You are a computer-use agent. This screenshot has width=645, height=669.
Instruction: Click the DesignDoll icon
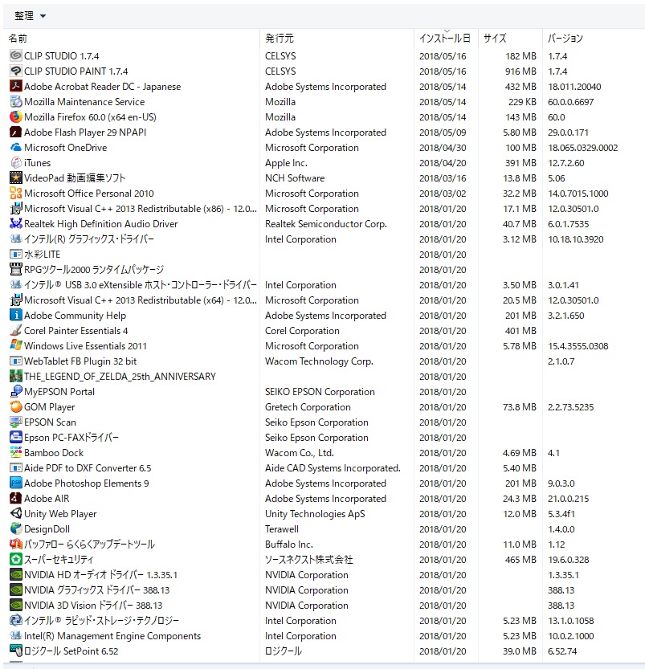(16, 528)
